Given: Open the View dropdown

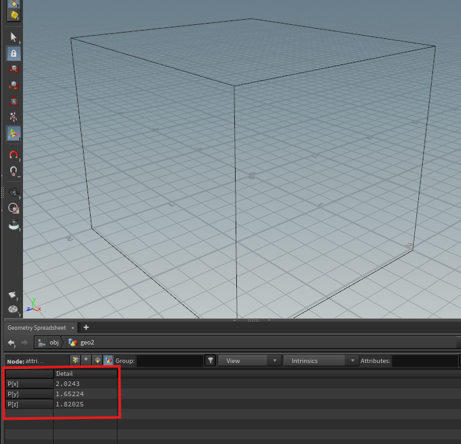Looking at the screenshot, I should click(x=249, y=360).
